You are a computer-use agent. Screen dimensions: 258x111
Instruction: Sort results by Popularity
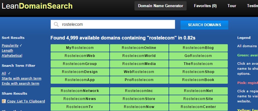point(10,45)
